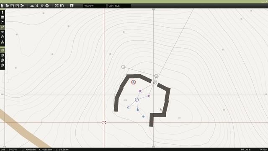
Task: Select the Outro Lose bottom phase icon
Action: [3, 65]
